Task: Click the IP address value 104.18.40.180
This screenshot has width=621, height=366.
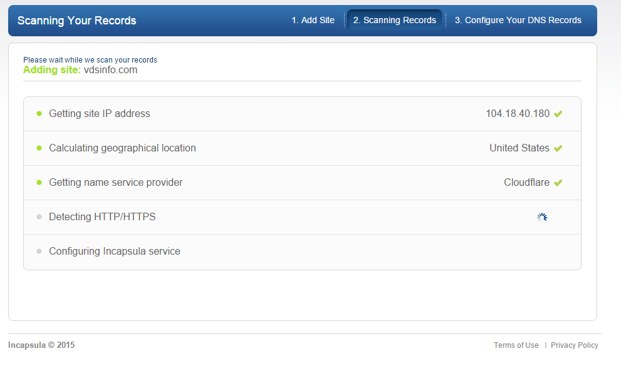Action: click(518, 114)
